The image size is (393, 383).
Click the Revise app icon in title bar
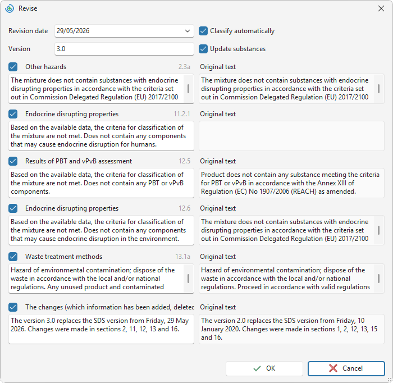[10, 8]
